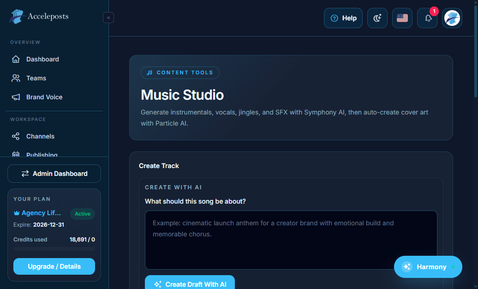This screenshot has height=289, width=478.
Task: Open the Help button
Action: (343, 18)
